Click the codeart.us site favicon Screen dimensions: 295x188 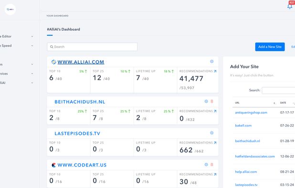coord(53,165)
